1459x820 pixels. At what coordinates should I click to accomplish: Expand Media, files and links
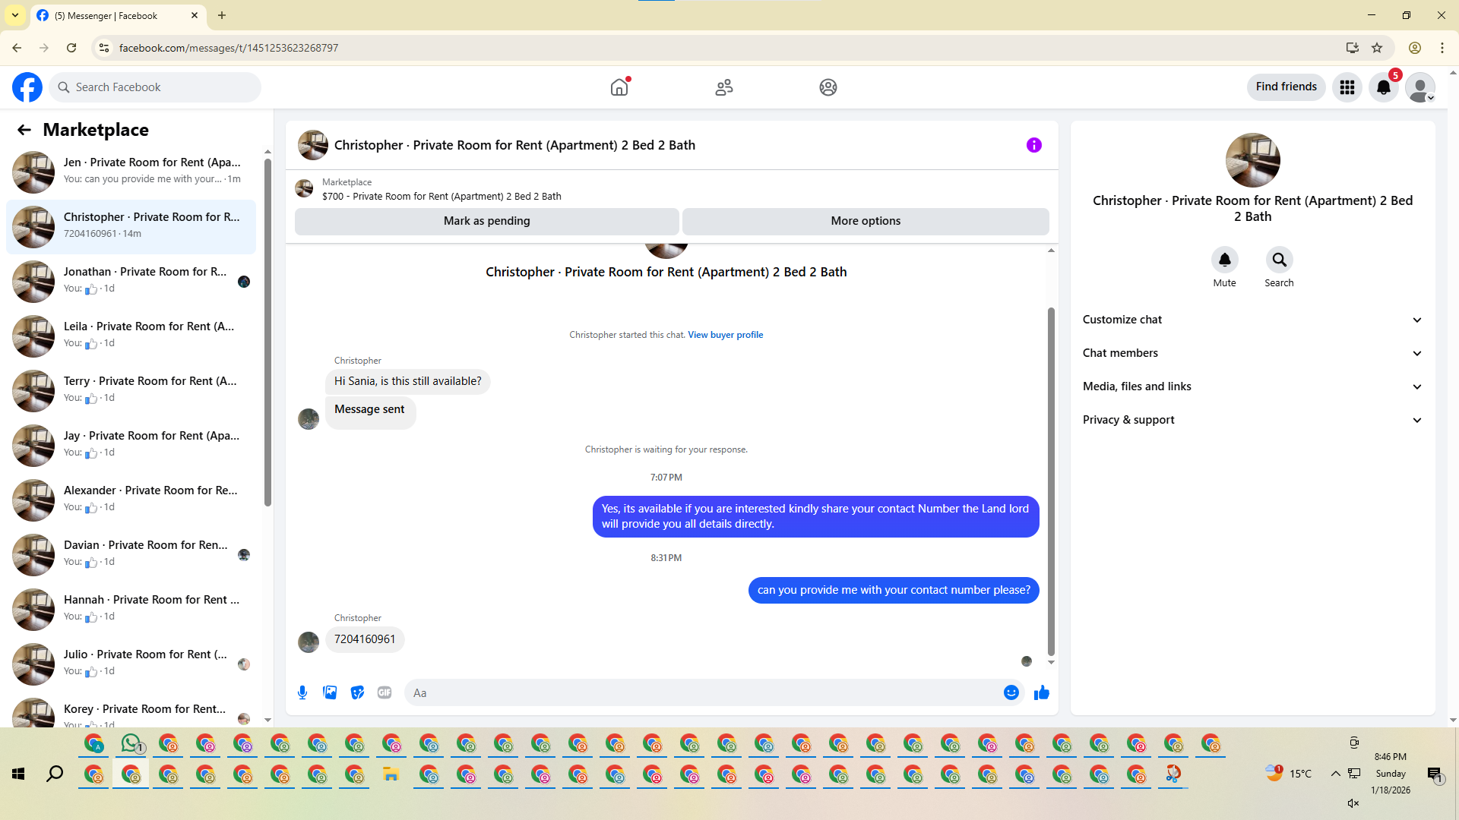pos(1252,386)
